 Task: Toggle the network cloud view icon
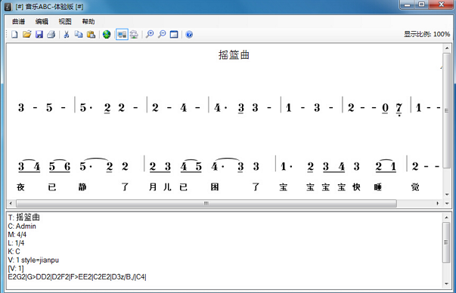click(134, 34)
